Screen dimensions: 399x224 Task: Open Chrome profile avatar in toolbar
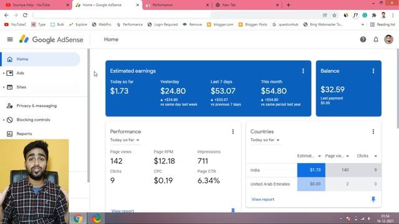pyautogui.click(x=383, y=15)
